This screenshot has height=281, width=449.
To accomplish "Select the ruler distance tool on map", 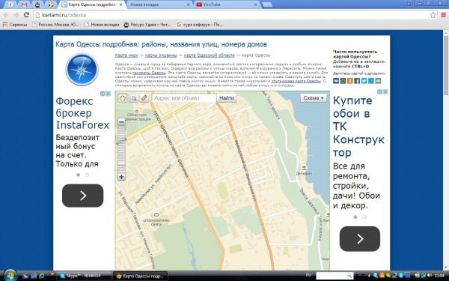I will (144, 98).
